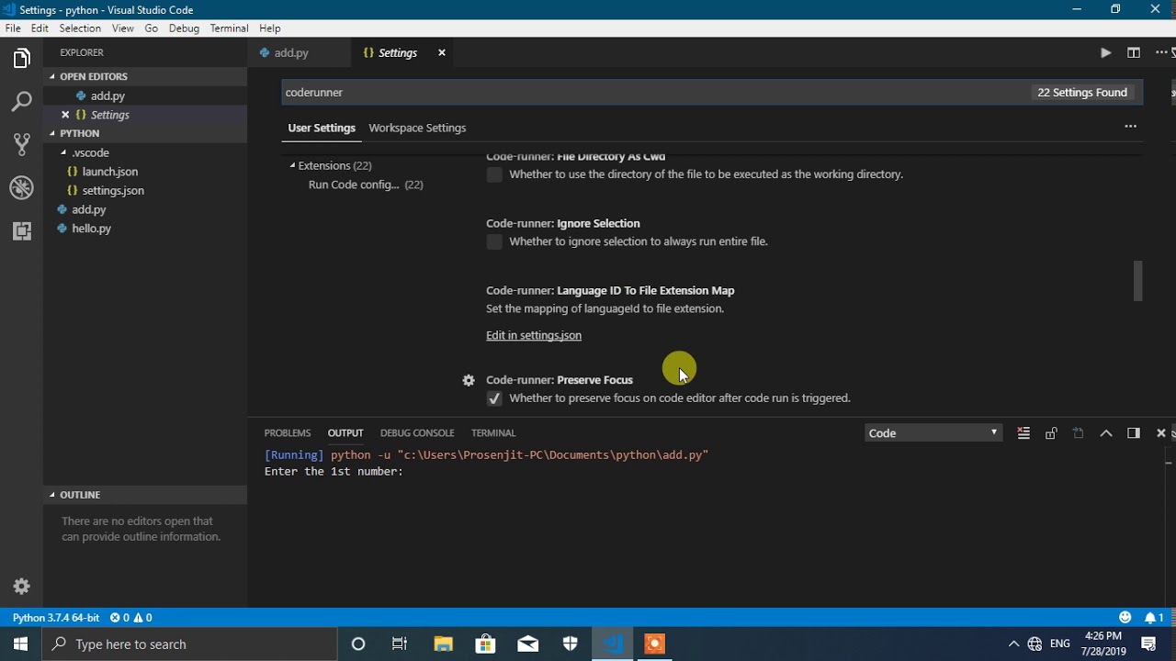Image resolution: width=1176 pixels, height=661 pixels.
Task: Collapse the .vscode folder
Action: (x=63, y=152)
